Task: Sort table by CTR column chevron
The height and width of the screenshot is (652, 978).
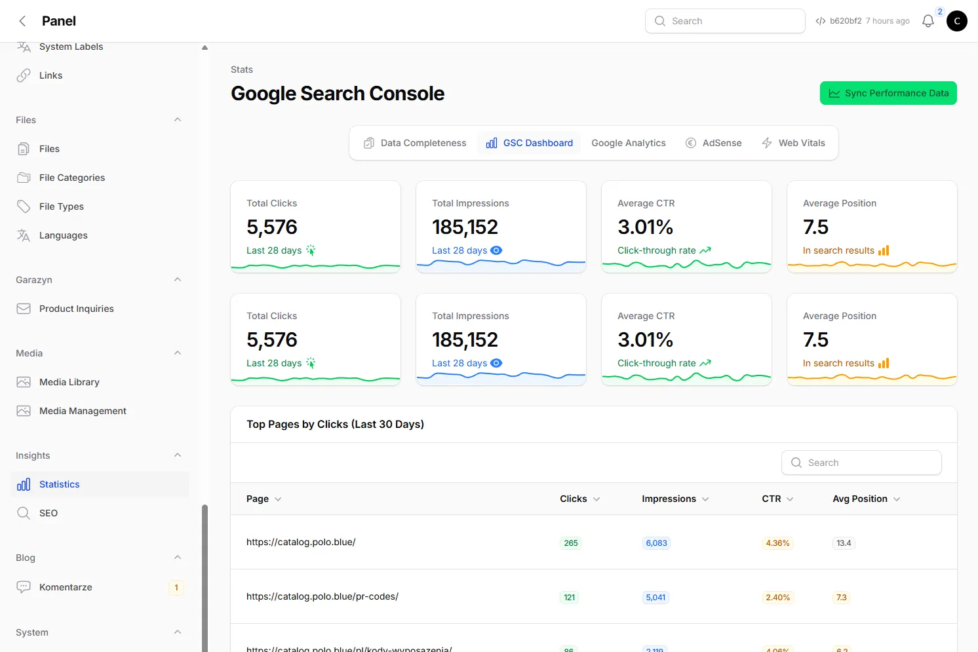Action: tap(790, 499)
